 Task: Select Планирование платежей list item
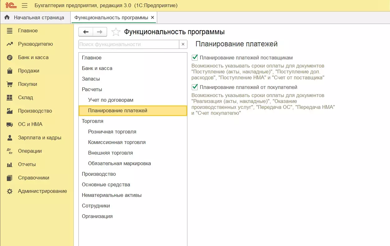tap(133, 110)
